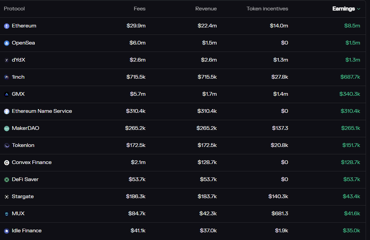Screen dimensions: 370x240
Task: Click the 1inch logo icon
Action: click(x=7, y=77)
